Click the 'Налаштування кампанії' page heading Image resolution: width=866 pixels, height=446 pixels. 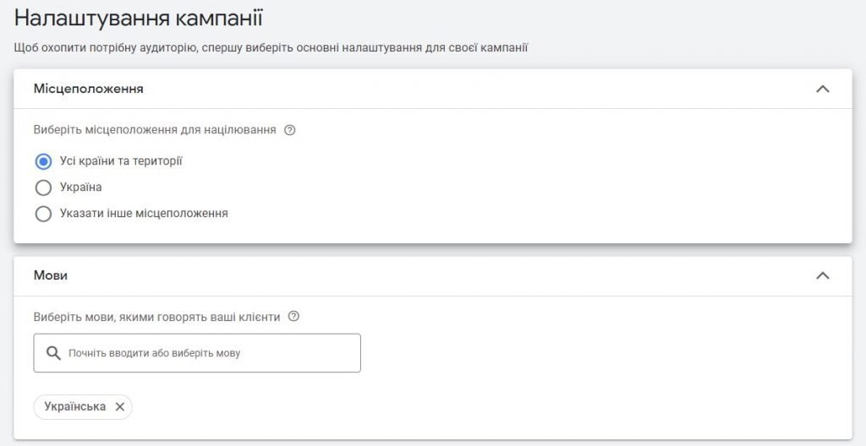138,19
